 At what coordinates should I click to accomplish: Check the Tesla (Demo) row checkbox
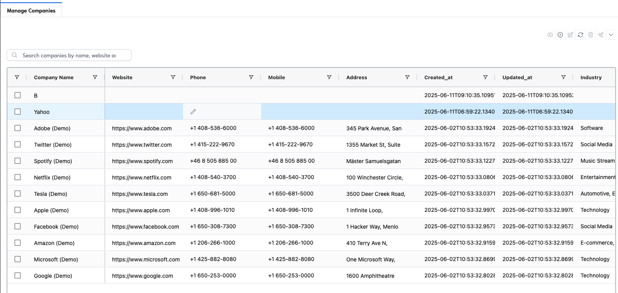(18, 194)
